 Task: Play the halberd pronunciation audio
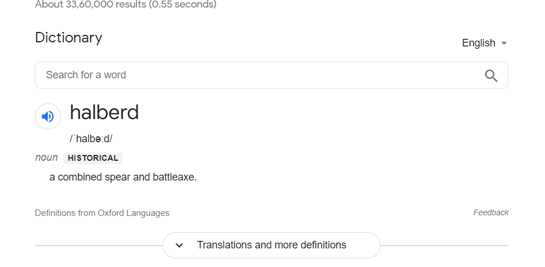click(48, 117)
